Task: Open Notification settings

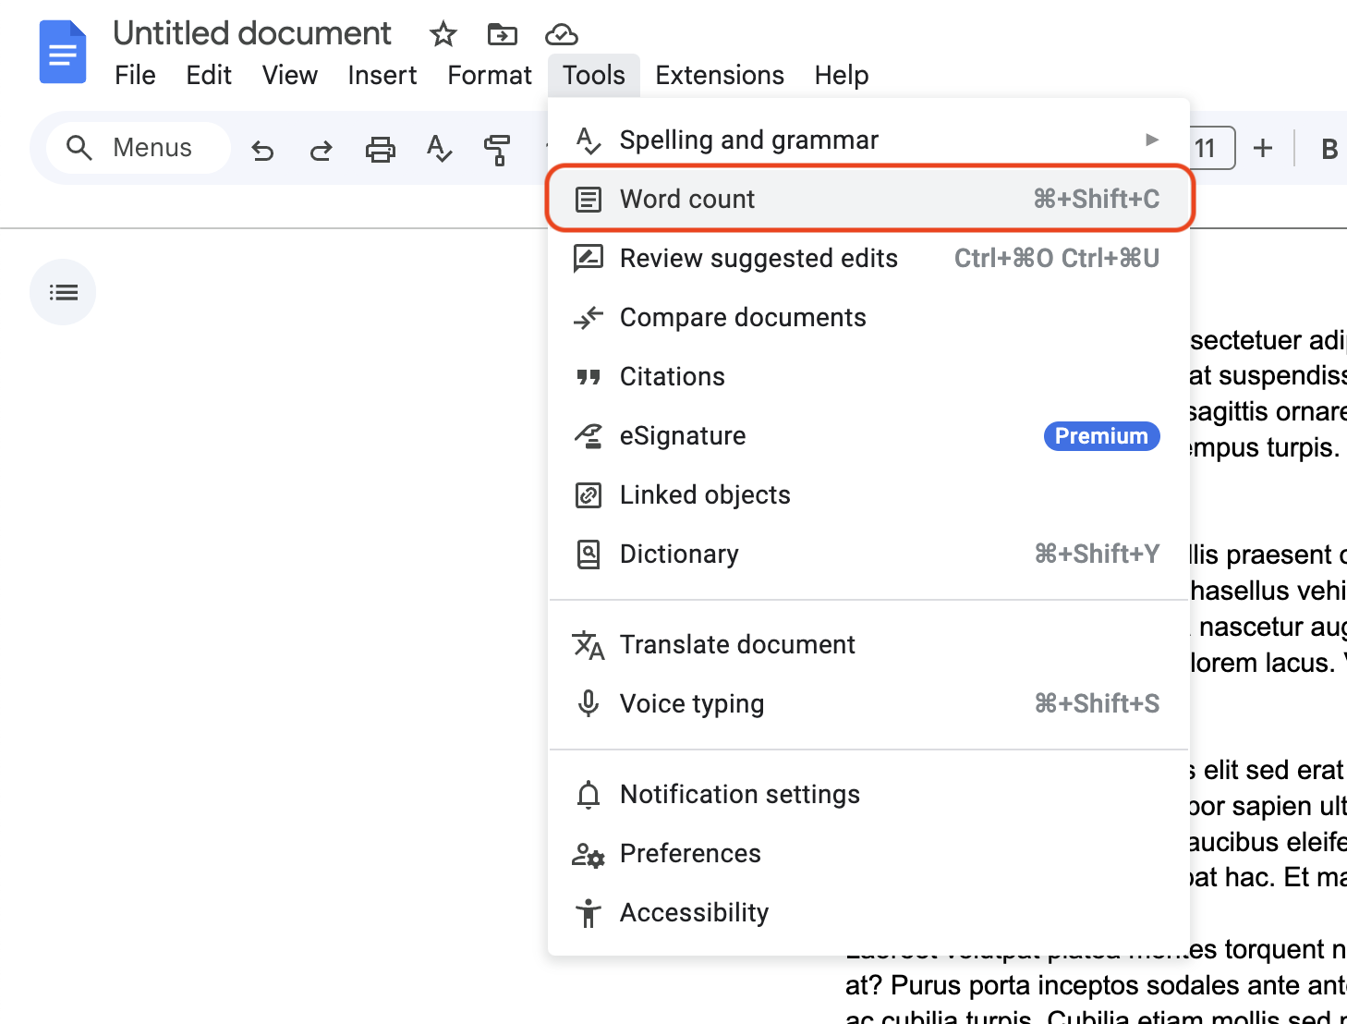Action: (868, 794)
